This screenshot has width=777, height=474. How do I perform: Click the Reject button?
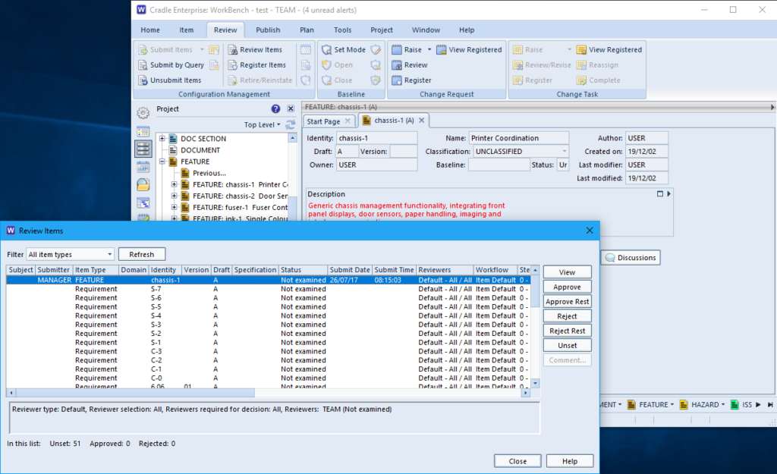pos(568,316)
